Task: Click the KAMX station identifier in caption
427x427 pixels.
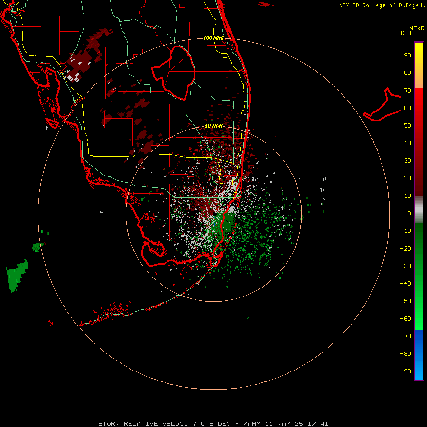Action: (x=252, y=424)
